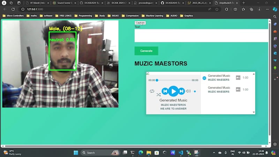Open the browser settings and more menu
The height and width of the screenshot is (157, 279).
pyautogui.click(x=267, y=9)
